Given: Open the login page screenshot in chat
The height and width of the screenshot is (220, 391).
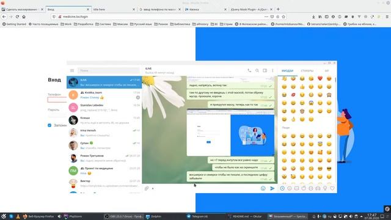Looking at the screenshot, I should click(230, 133).
